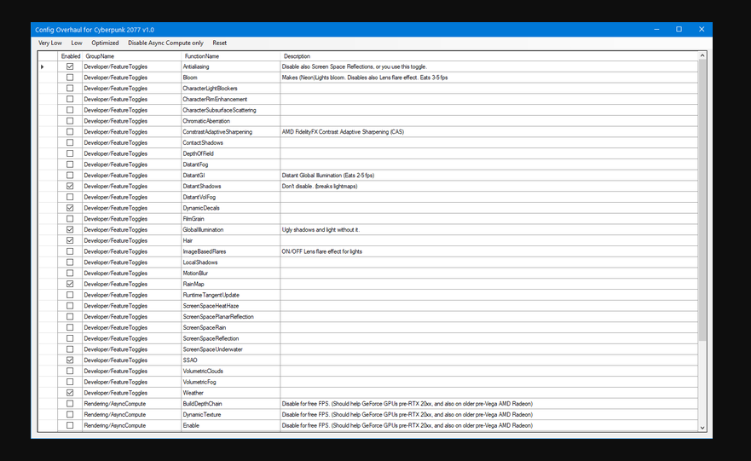Check the DistantFog checkbox
751x461 pixels.
click(x=70, y=164)
